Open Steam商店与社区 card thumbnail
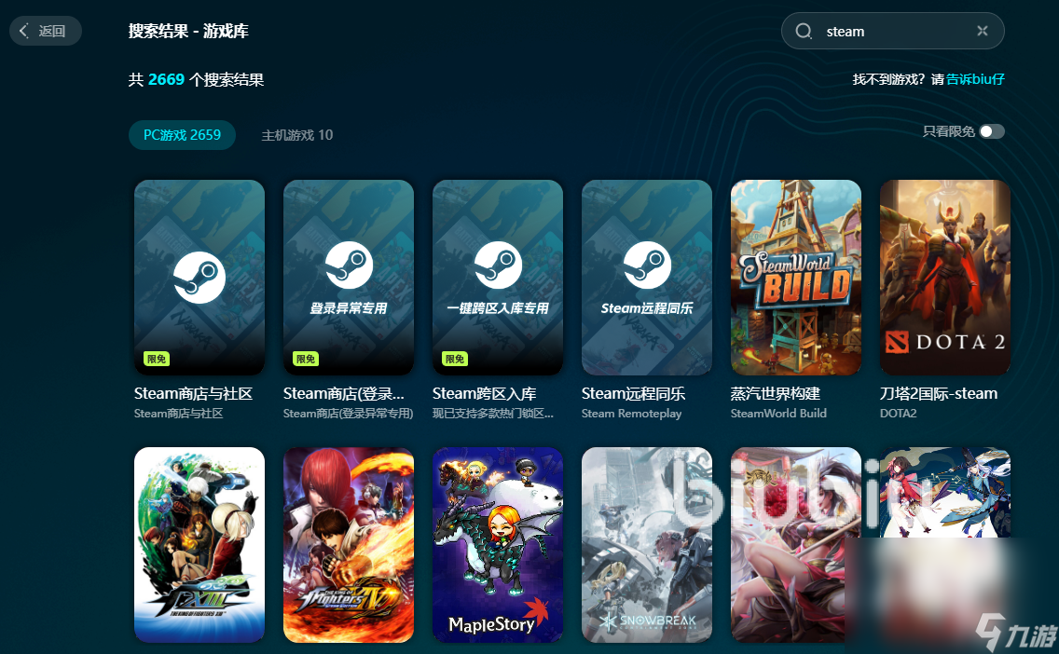1059x654 pixels. 199,278
